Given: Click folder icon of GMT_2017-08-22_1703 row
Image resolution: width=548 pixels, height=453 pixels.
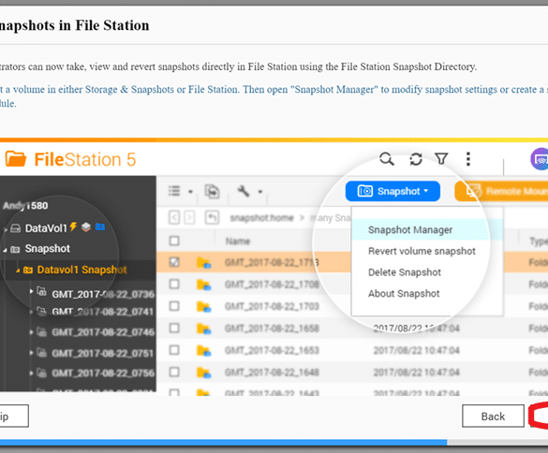Looking at the screenshot, I should tap(203, 307).
